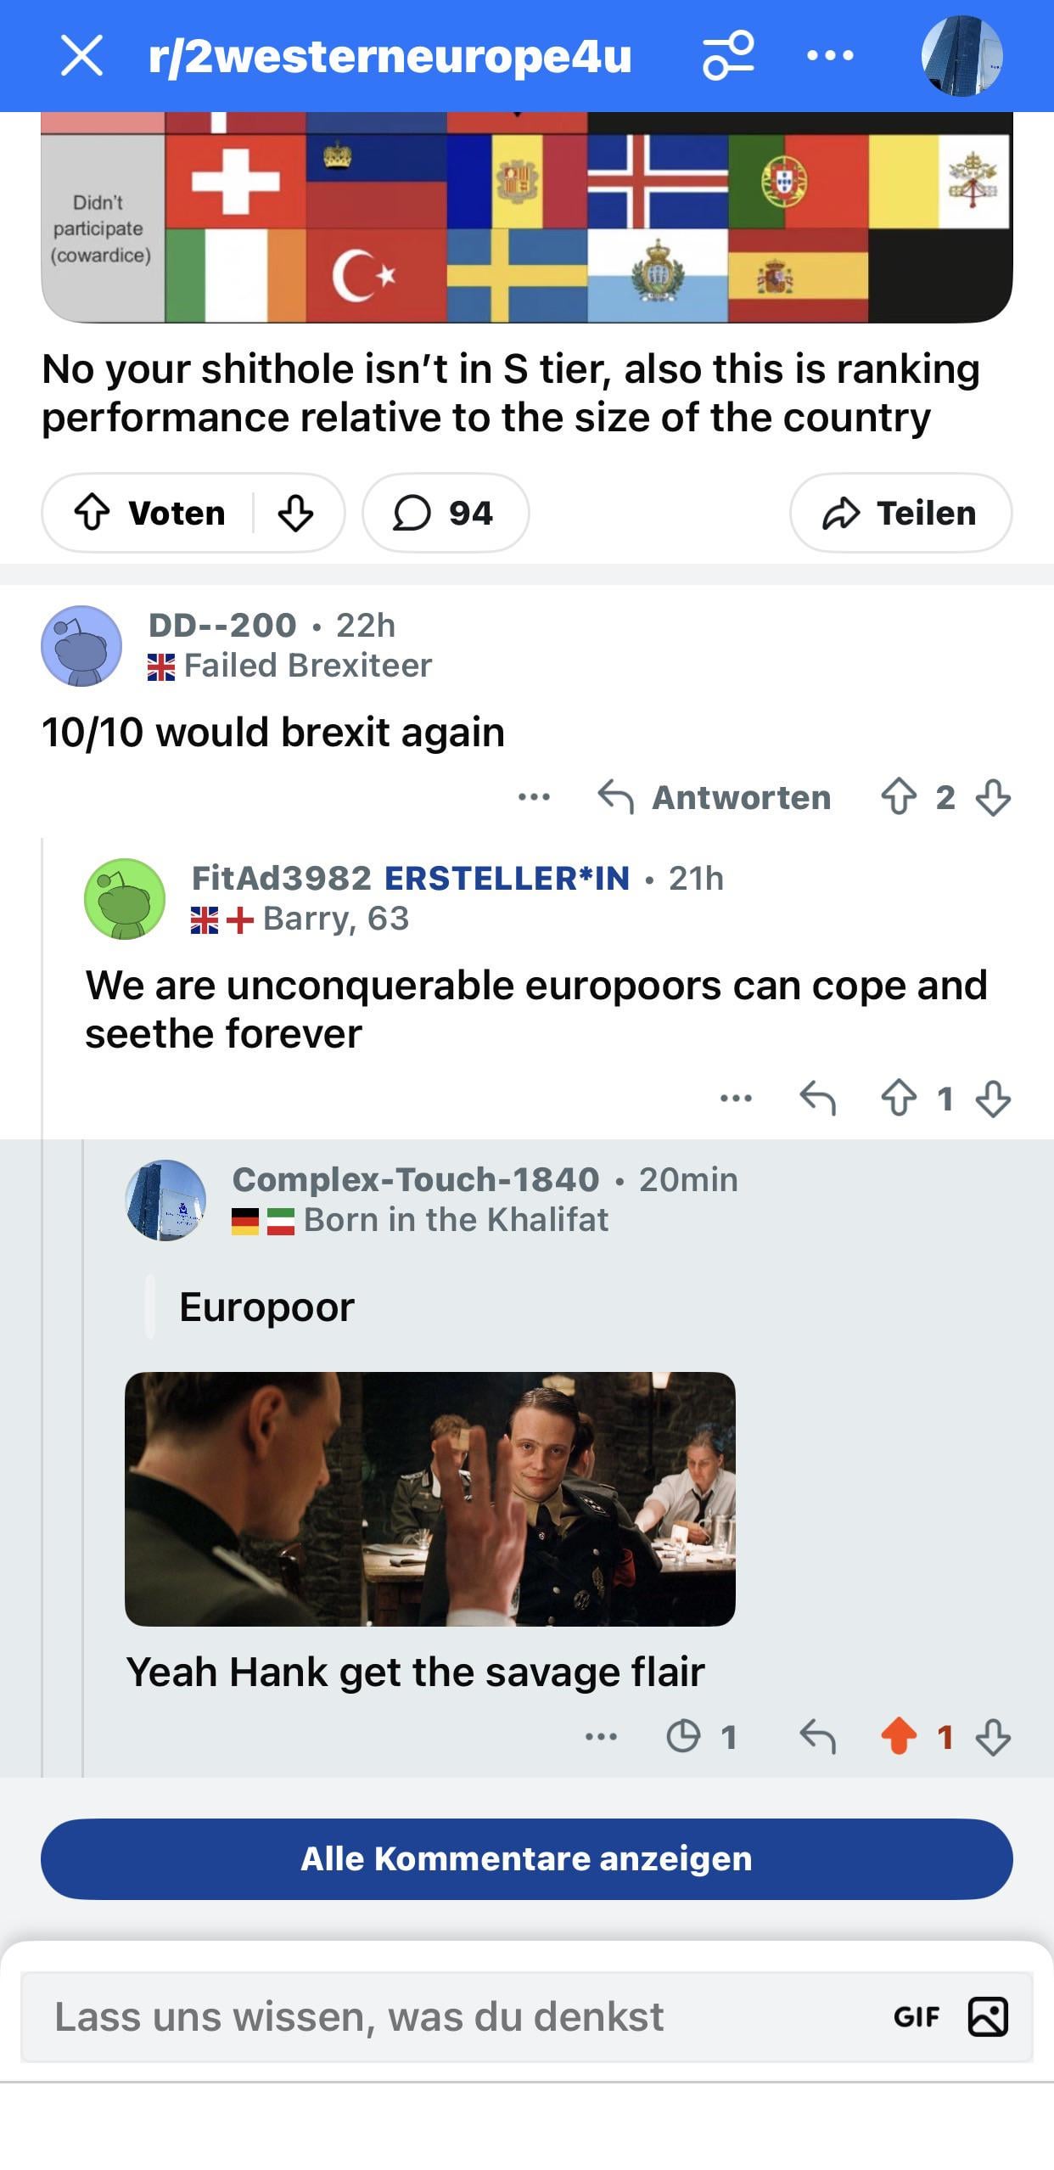The height and width of the screenshot is (2170, 1054).
Task: Open more options on DD--200's comment
Action: (534, 797)
